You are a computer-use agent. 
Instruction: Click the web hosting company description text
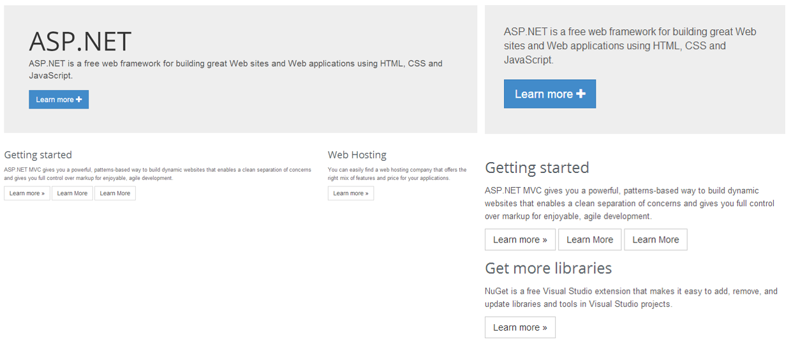(397, 174)
